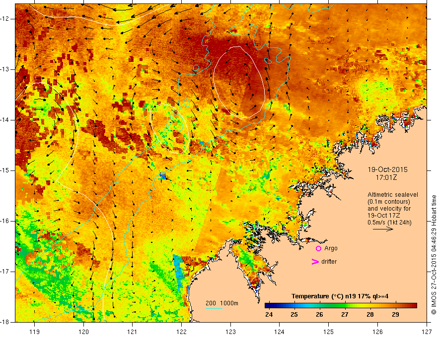Click longitude axis label 126
The height and width of the screenshot is (337, 437).
pyautogui.click(x=377, y=332)
